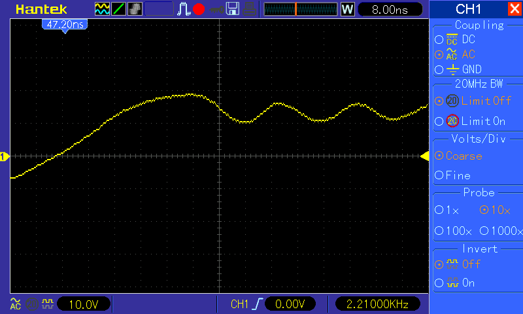Click the key lock icon
This screenshot has height=314, width=523.
[216, 10]
